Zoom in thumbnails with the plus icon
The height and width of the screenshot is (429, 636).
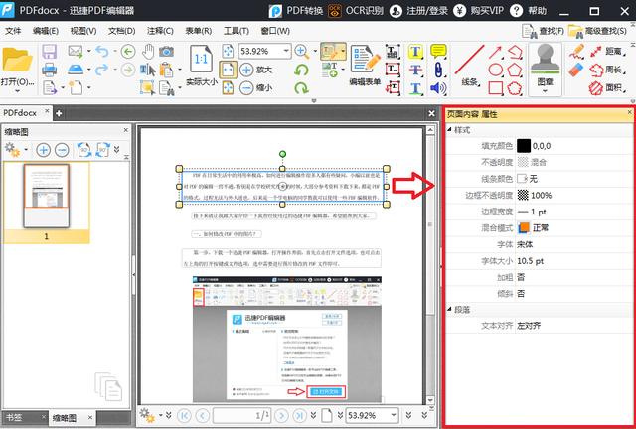[43, 150]
